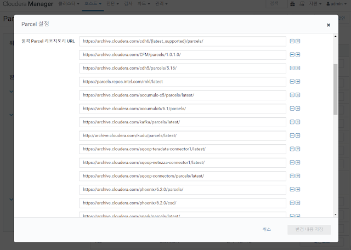Viewport: 351px width, 250px height.
Task: Add a row after the cdh5 5.16 URL
Action: click(298, 68)
